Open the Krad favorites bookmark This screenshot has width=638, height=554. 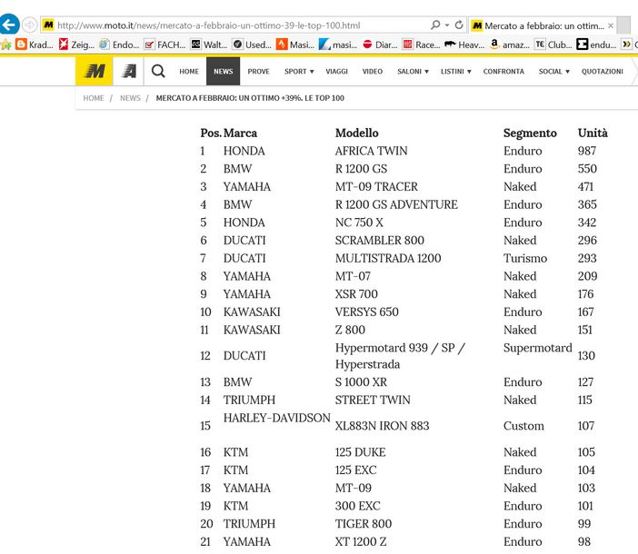pos(34,44)
